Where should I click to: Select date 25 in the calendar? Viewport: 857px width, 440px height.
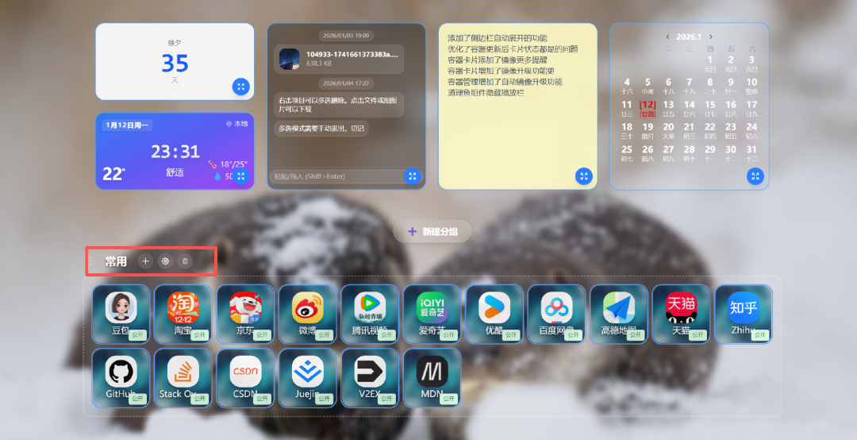(x=627, y=152)
